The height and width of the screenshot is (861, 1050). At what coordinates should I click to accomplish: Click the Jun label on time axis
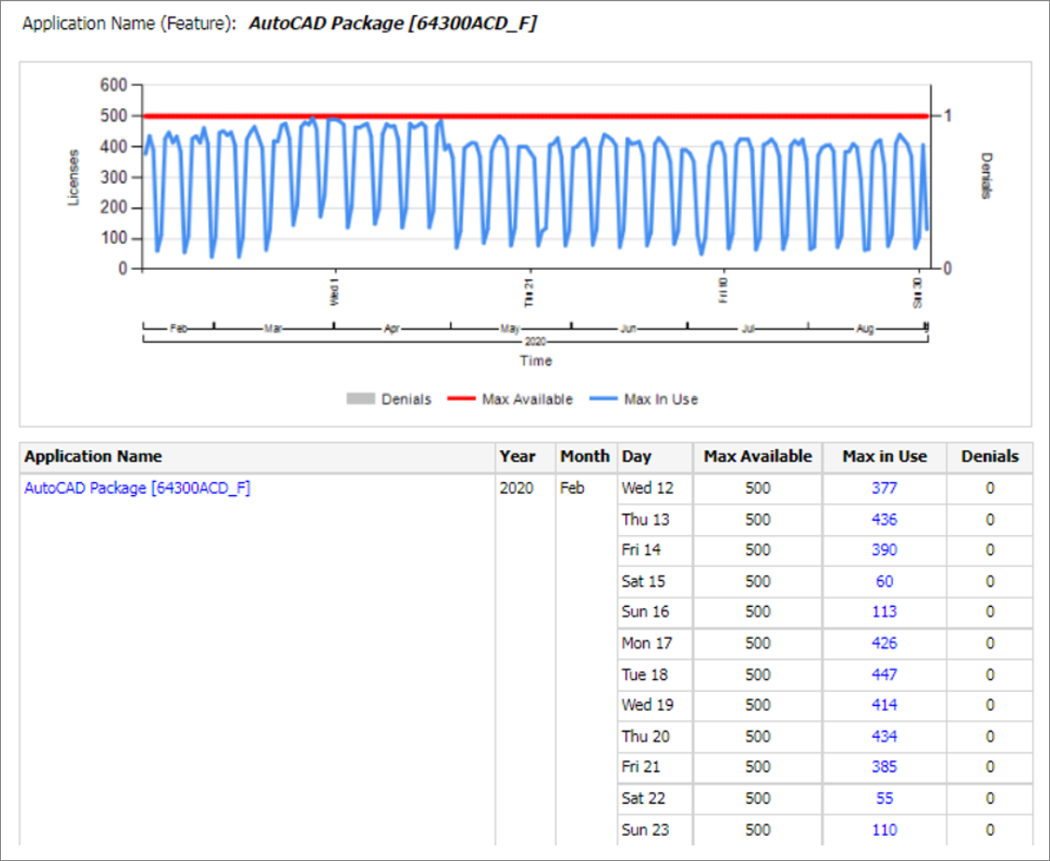pos(628,329)
